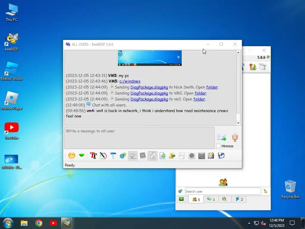Open the blue funnel message filter
This screenshot has width=305, height=229.
click(113, 156)
